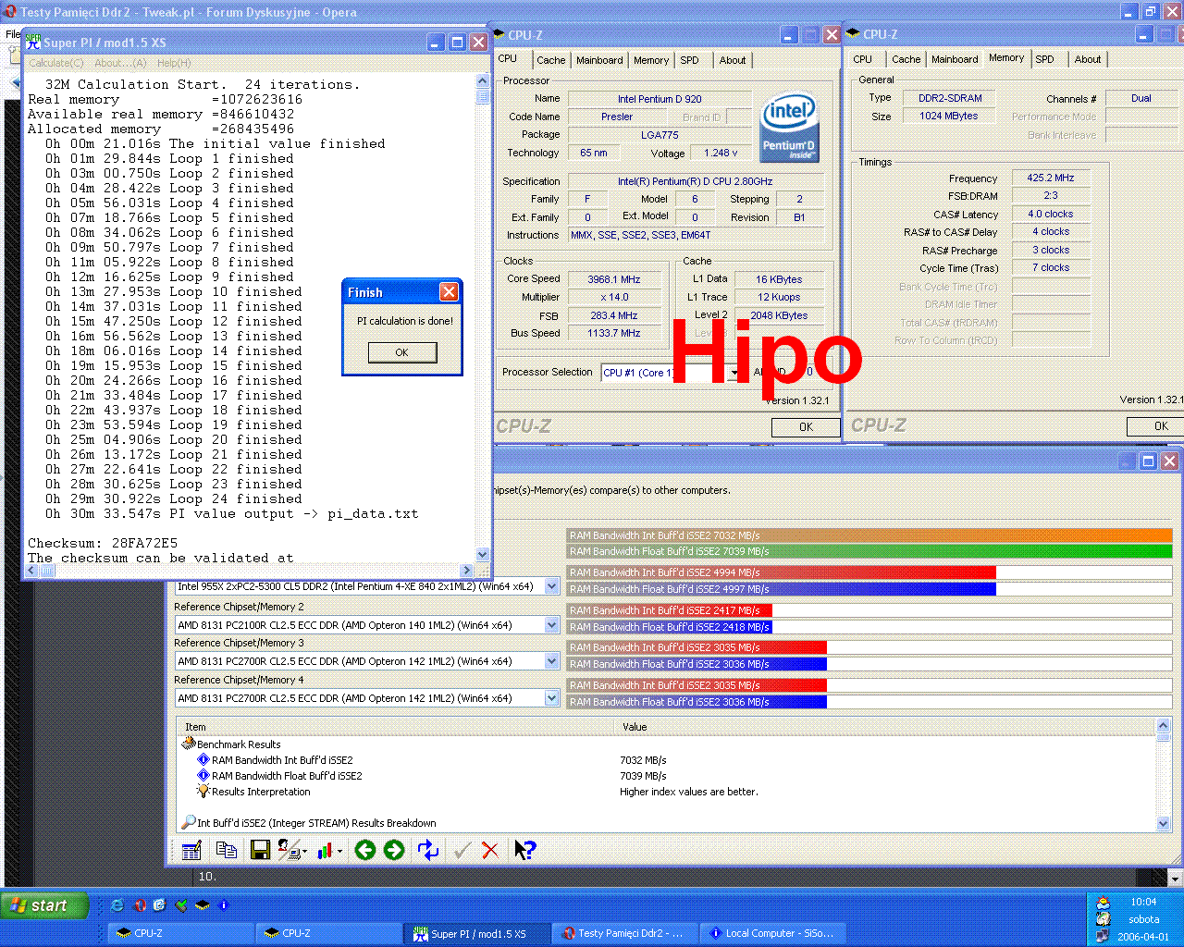Switch to Mainboard tab in processor CPU-Z window
1184x947 pixels.
coord(599,60)
